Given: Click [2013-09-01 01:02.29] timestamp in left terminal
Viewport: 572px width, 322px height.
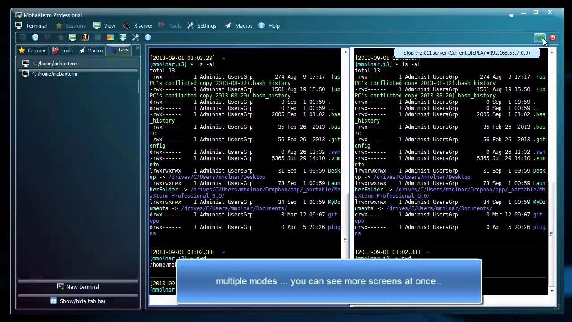Looking at the screenshot, I should coord(182,58).
